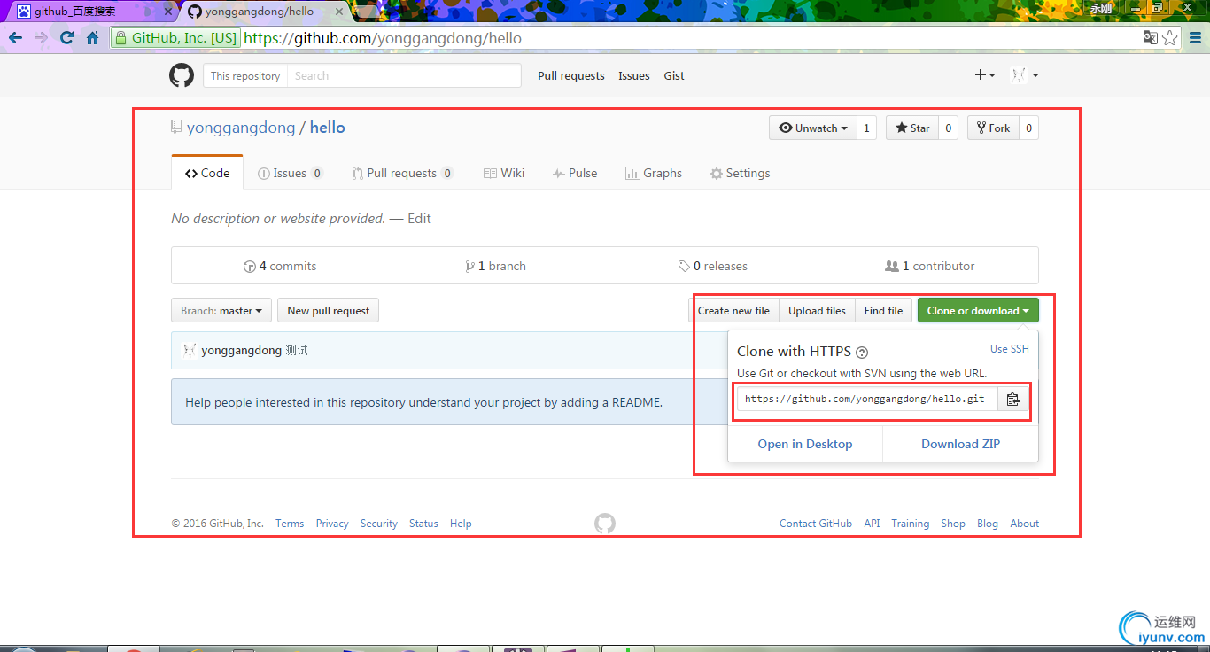Viewport: 1210px width, 652px height.
Task: Select the clone URL text field
Action: (867, 400)
